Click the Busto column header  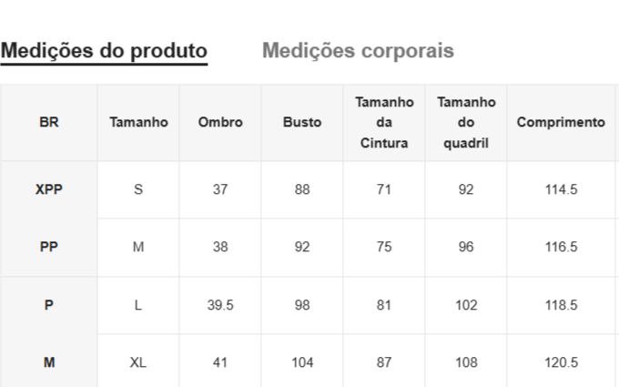(302, 122)
